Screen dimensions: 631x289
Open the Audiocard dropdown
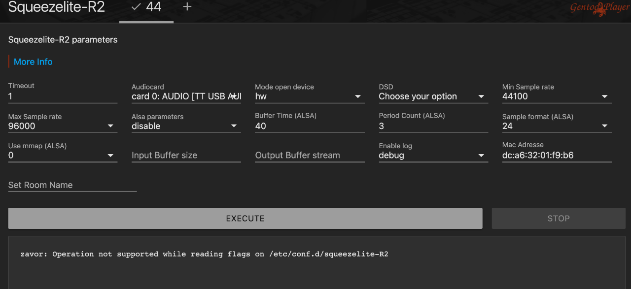coord(186,96)
